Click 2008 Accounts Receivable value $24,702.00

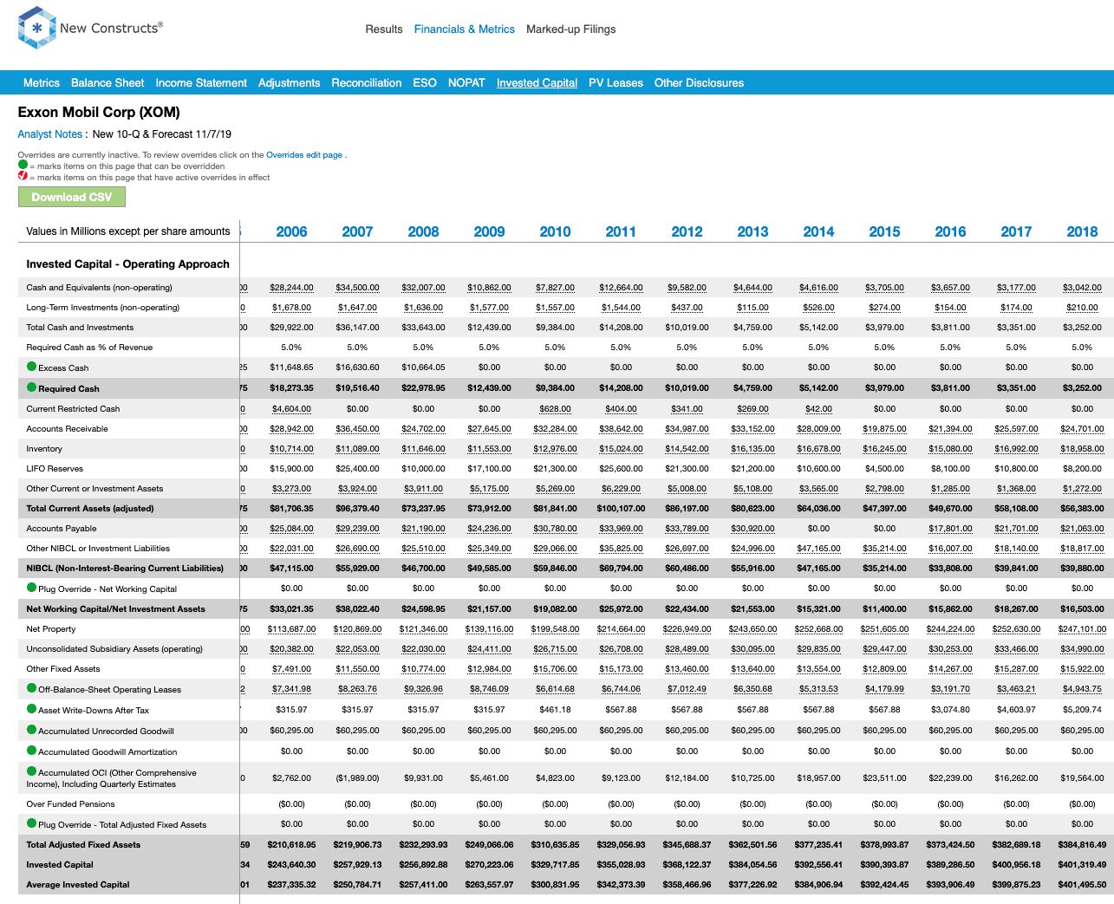click(423, 429)
